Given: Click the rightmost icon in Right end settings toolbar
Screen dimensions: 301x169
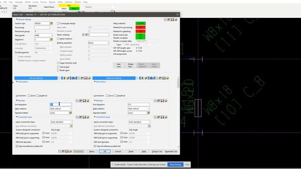Looking at the screenshot, I should [167, 78].
